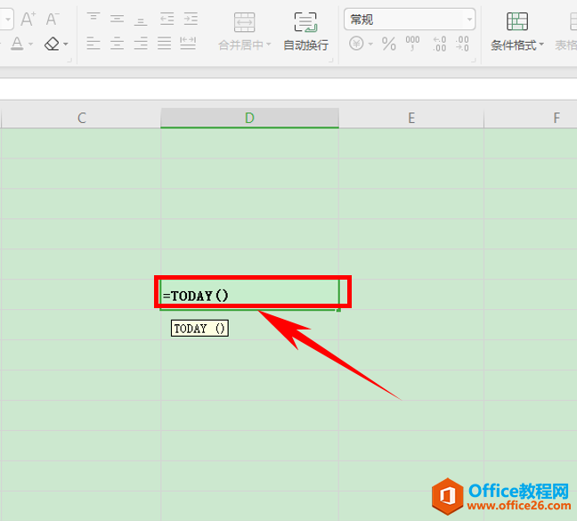Open alignment group dialog launcher
577x521 pixels.
[331, 60]
